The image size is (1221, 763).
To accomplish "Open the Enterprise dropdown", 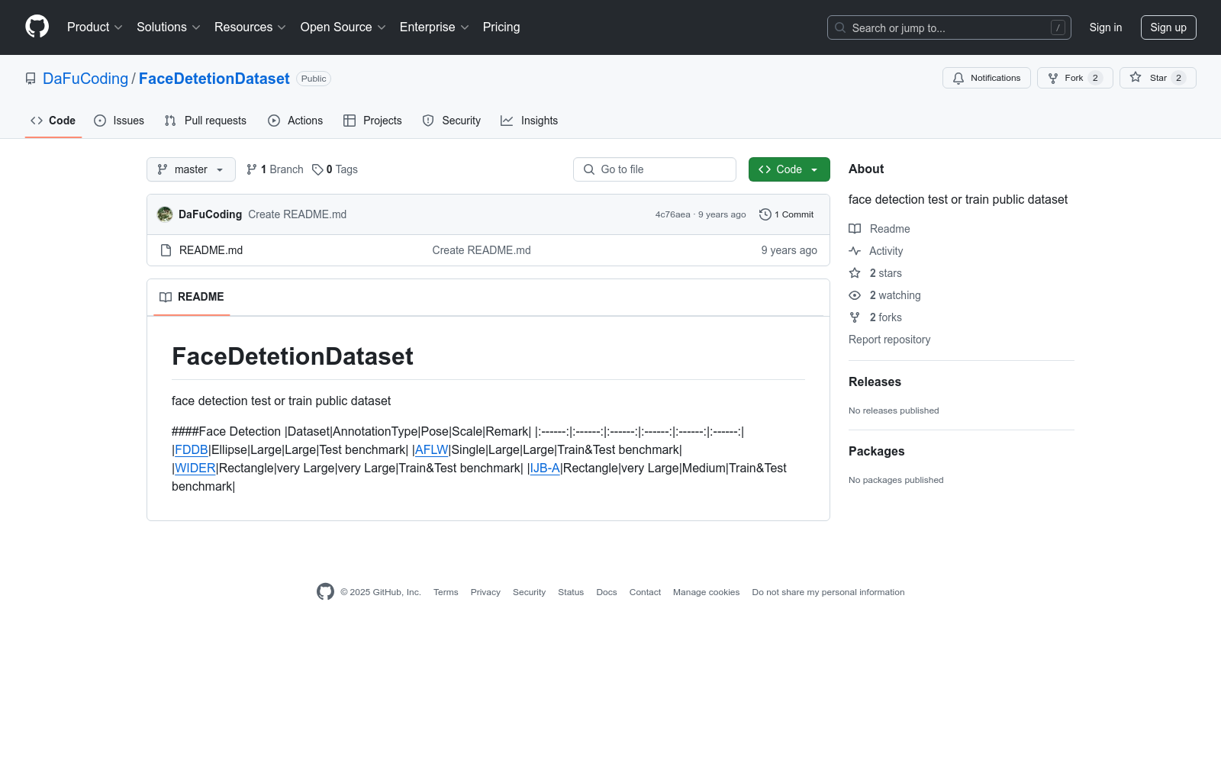I will point(434,27).
